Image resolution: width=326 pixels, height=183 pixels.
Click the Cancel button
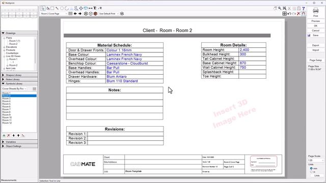[316, 30]
